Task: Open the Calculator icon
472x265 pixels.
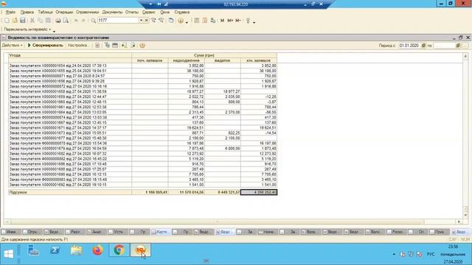Action: pos(197,21)
